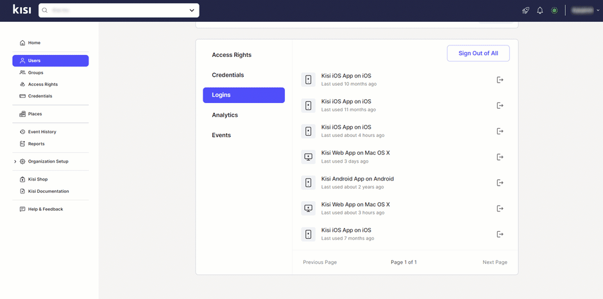Image resolution: width=603 pixels, height=299 pixels.
Task: Click phone icon of login used 10 months ago
Action: tap(308, 80)
